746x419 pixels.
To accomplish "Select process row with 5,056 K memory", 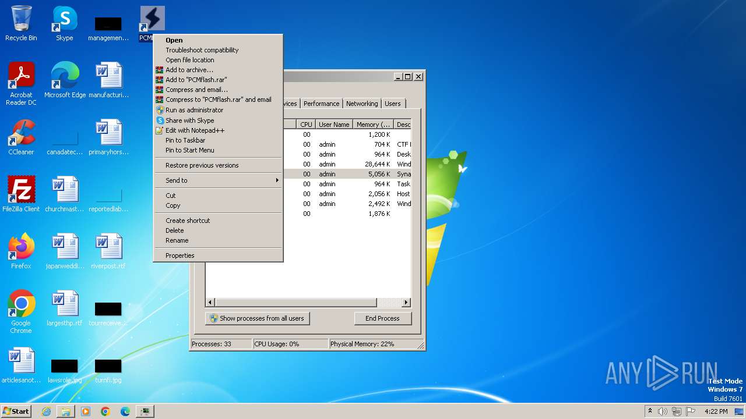I will click(347, 174).
